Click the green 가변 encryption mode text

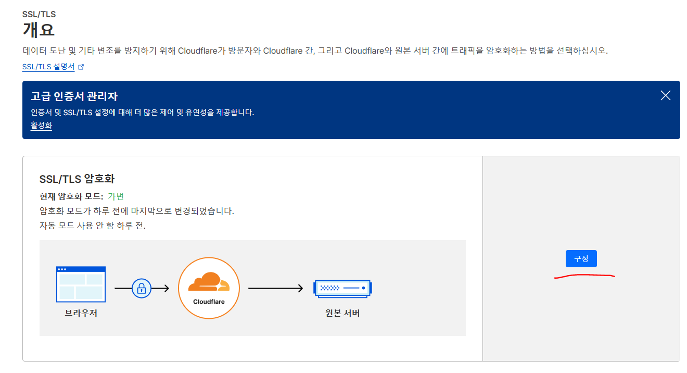point(116,196)
